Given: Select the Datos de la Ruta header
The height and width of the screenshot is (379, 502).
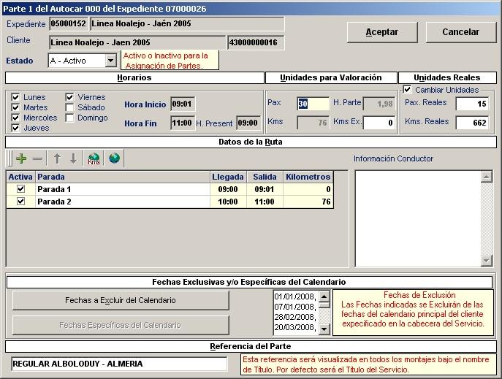Looking at the screenshot, I should (251, 142).
